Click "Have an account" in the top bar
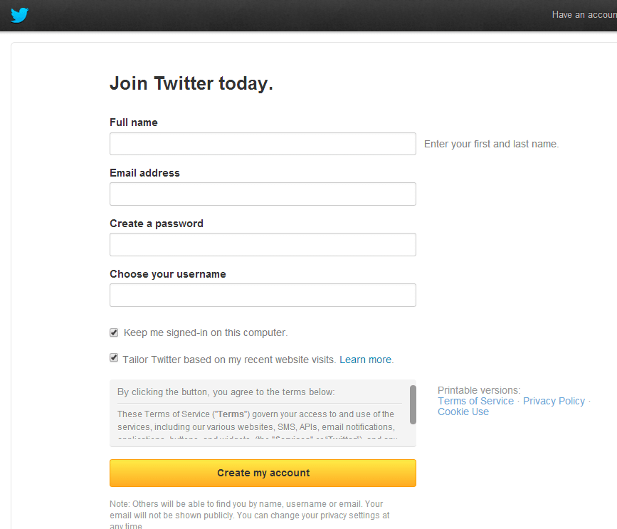Viewport: 617px width, 529px height. [584, 14]
